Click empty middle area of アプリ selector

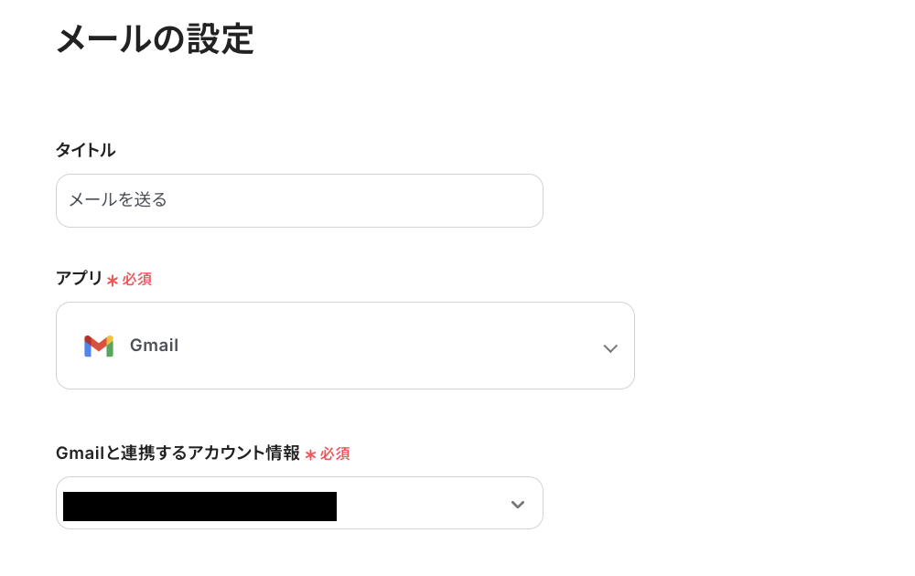pyautogui.click(x=384, y=346)
